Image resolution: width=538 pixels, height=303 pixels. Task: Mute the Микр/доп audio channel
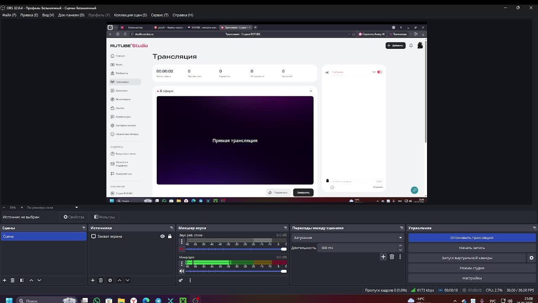click(182, 271)
